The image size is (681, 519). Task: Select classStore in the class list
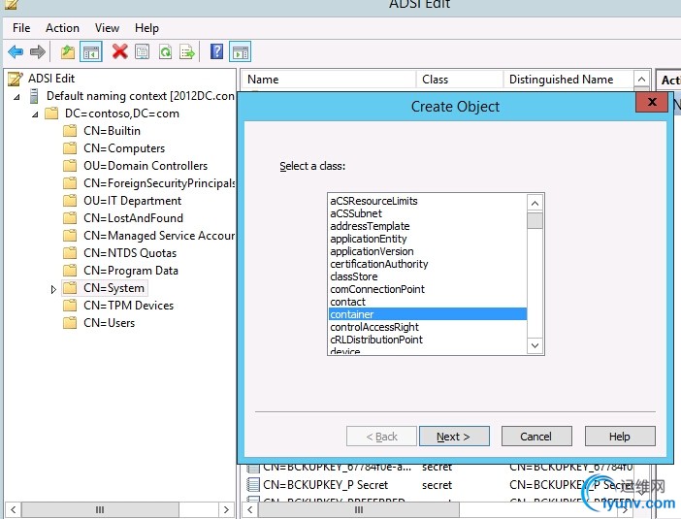(354, 276)
